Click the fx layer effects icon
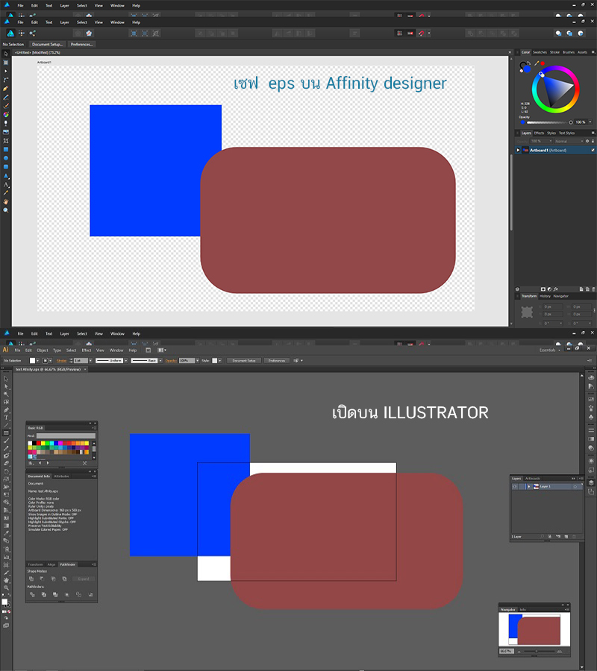The height and width of the screenshot is (671, 597). 556,289
